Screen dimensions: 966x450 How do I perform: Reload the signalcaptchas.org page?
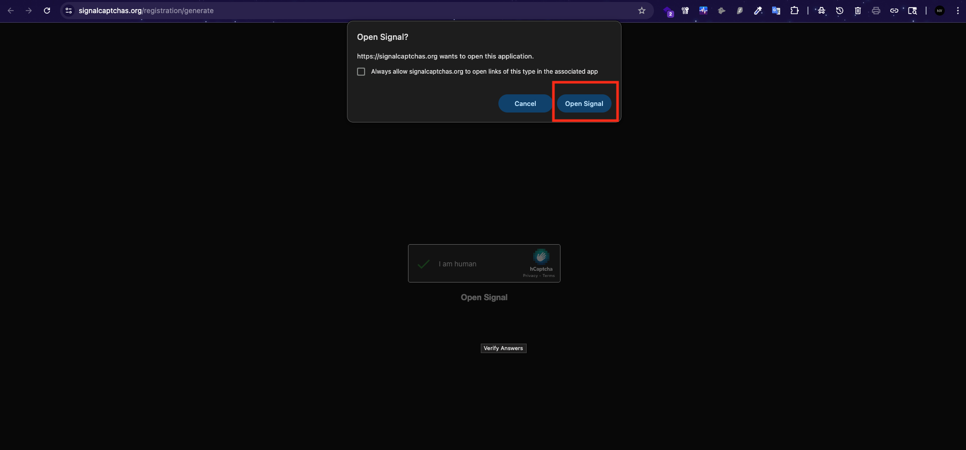pyautogui.click(x=47, y=11)
